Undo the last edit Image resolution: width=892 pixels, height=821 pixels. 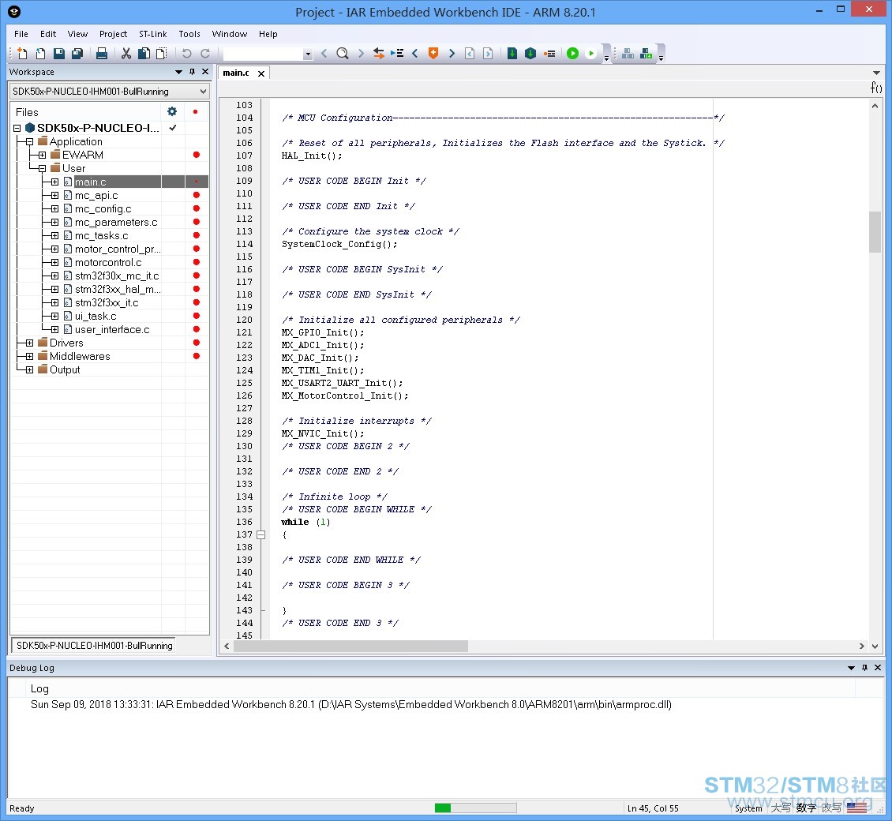click(x=186, y=54)
